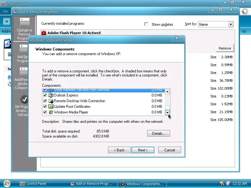Click Next to continue the wizard
Screen dimensions: 251x188
143,150
